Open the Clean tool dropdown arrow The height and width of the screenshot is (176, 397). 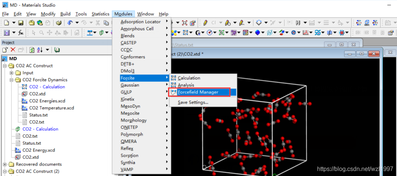click(265, 23)
